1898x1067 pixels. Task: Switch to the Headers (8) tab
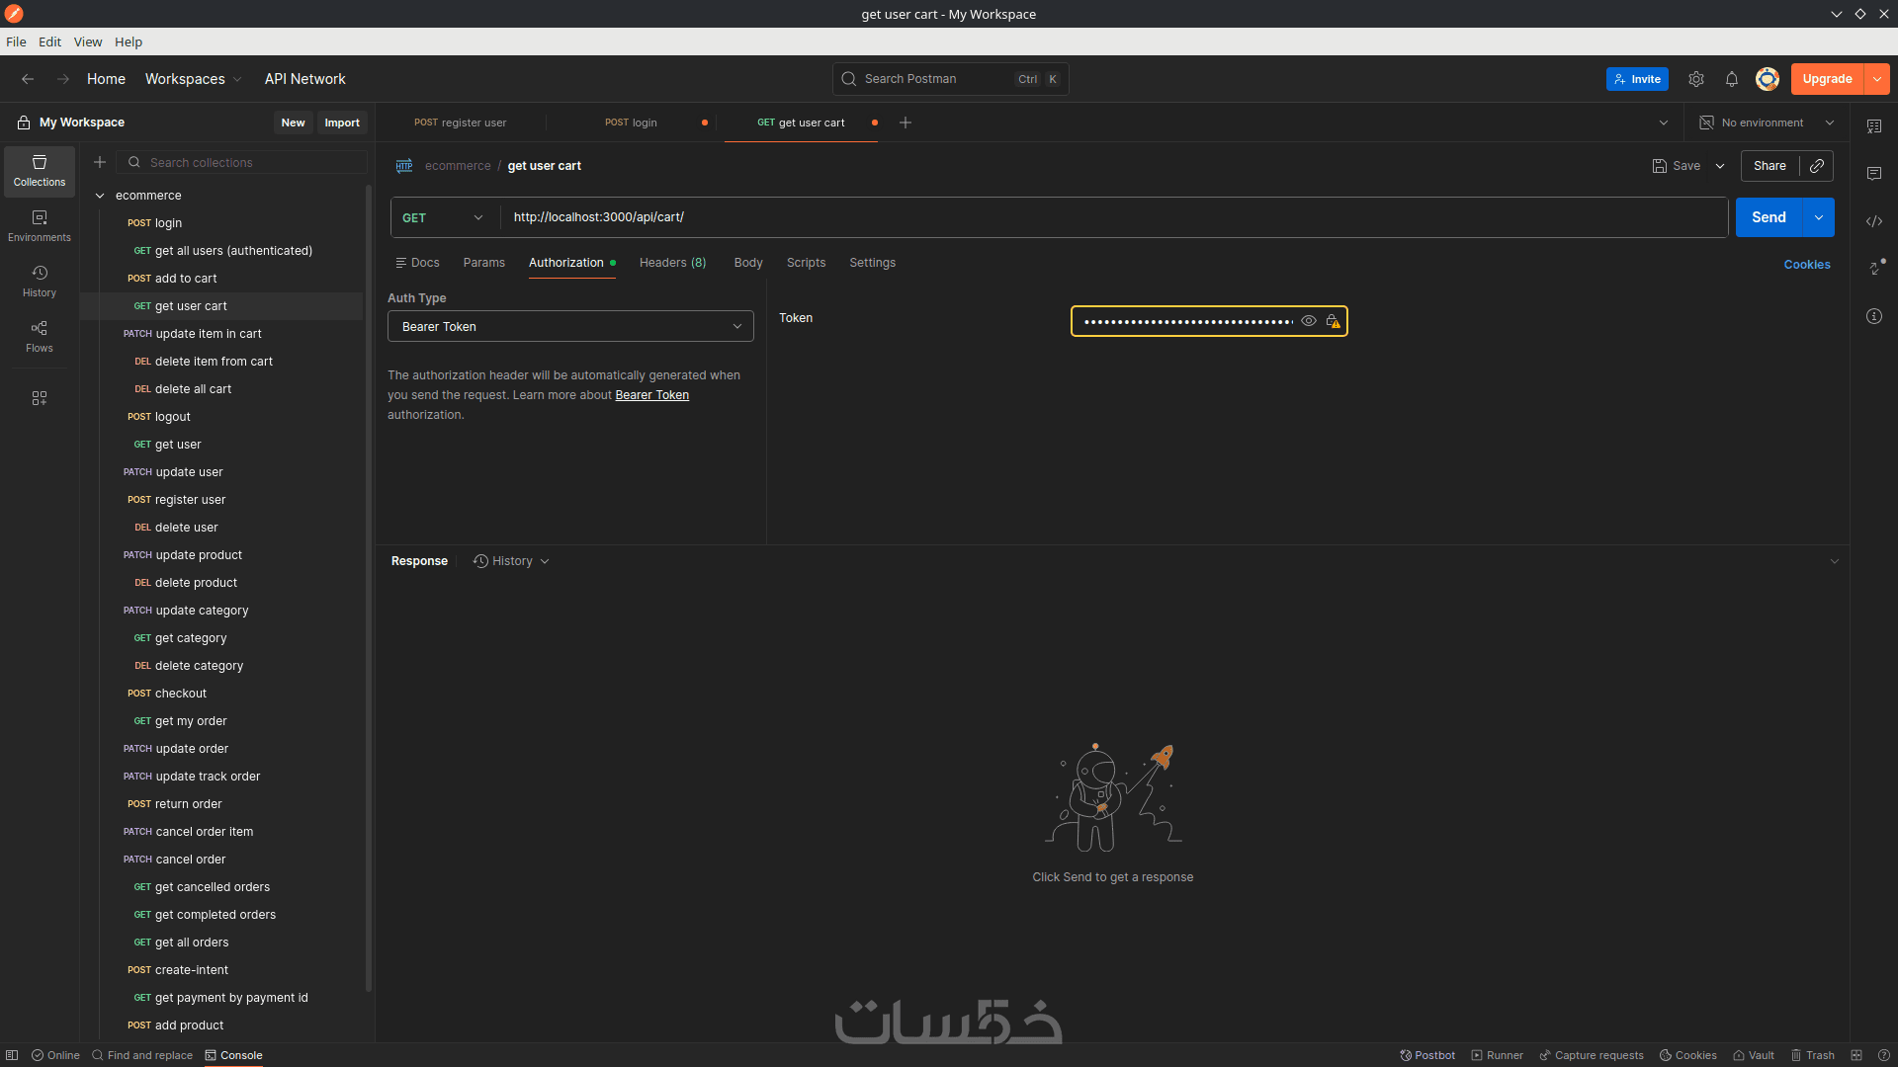672,263
